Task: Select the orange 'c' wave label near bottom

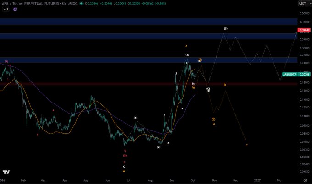Action: coord(246,145)
